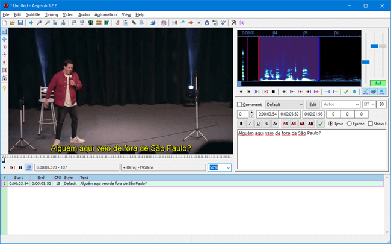Screen dimensions: 391x244
Task: Click the Edit style button
Action: click(313, 105)
